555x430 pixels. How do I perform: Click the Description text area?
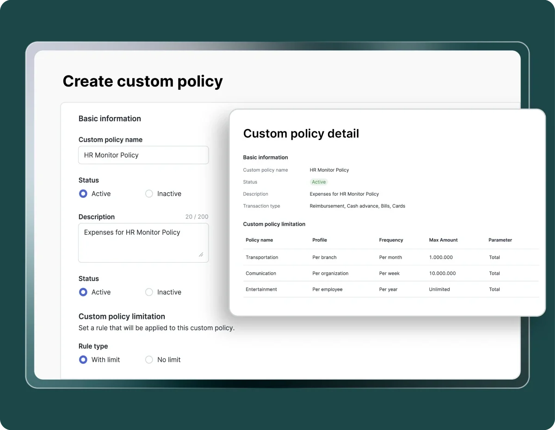click(143, 242)
